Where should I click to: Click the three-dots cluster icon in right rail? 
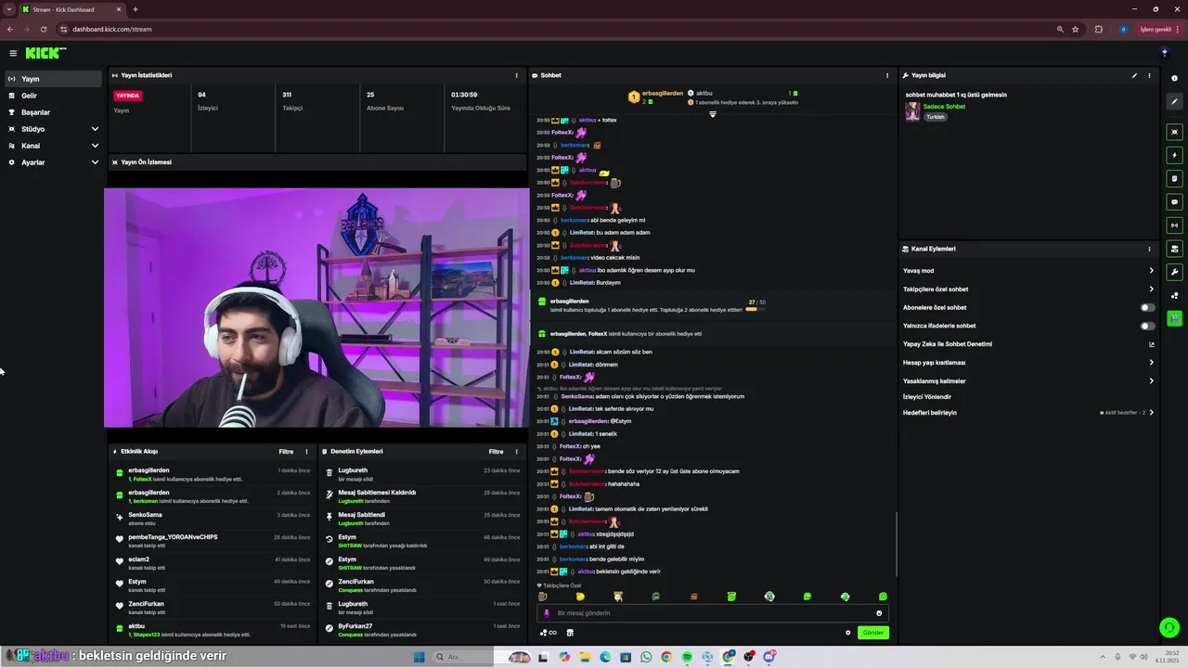[1174, 296]
